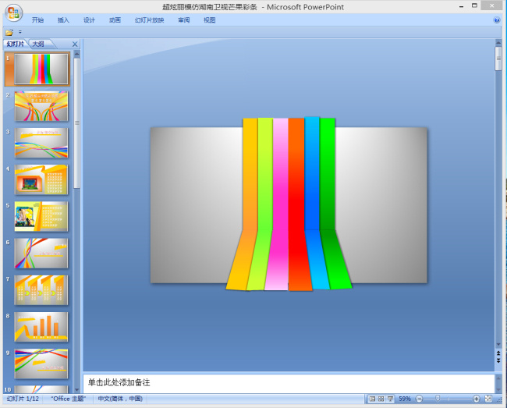Switch to Normal view icon
The height and width of the screenshot is (408, 507).
tap(372, 399)
